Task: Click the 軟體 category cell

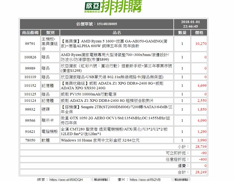Action: coord(50,140)
